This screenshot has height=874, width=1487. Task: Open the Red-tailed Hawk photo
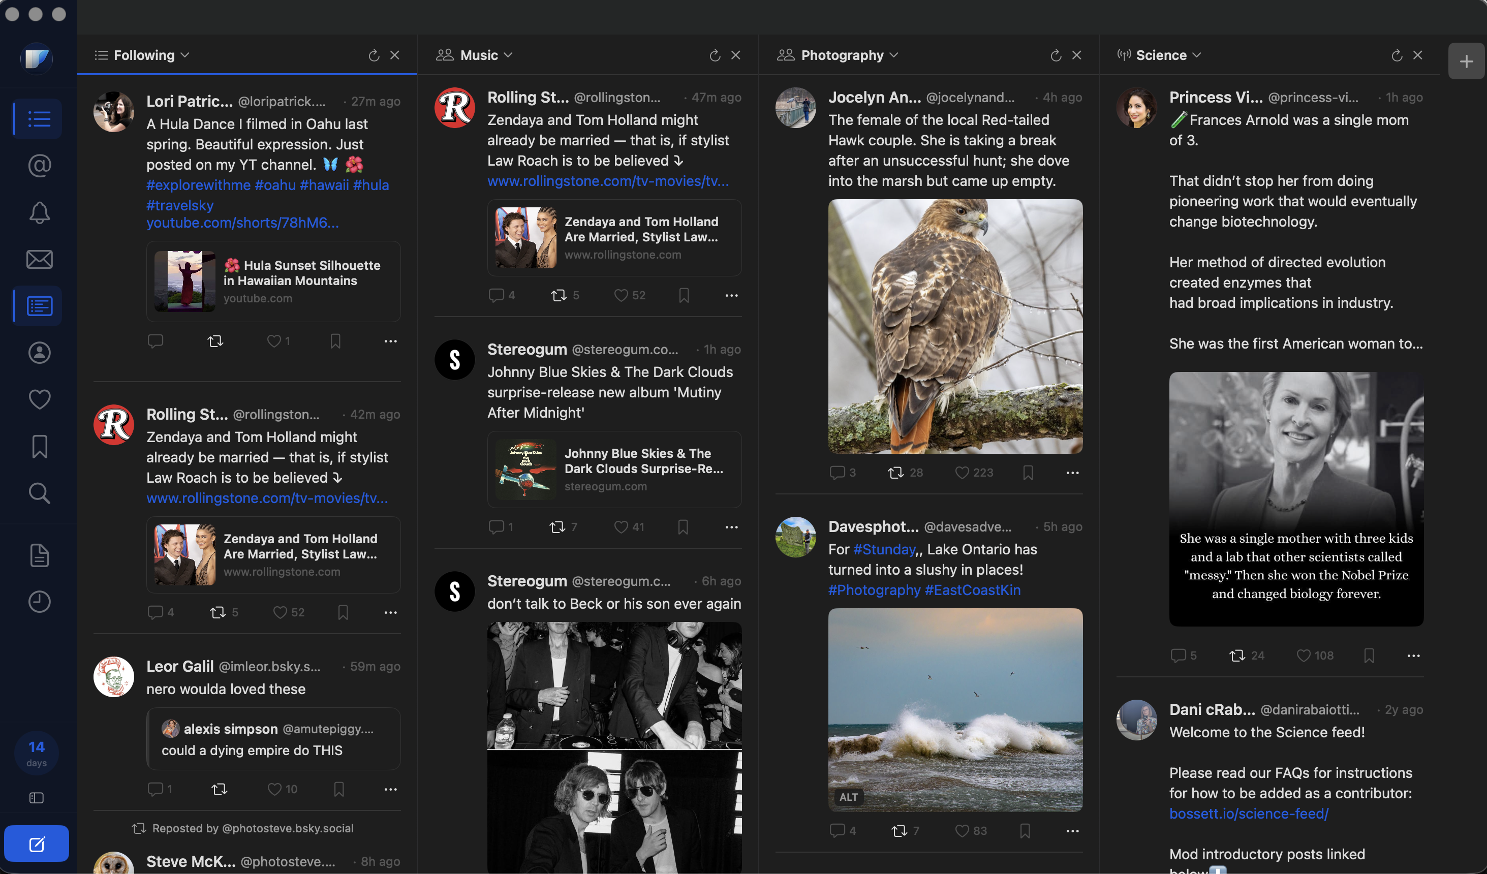(955, 326)
